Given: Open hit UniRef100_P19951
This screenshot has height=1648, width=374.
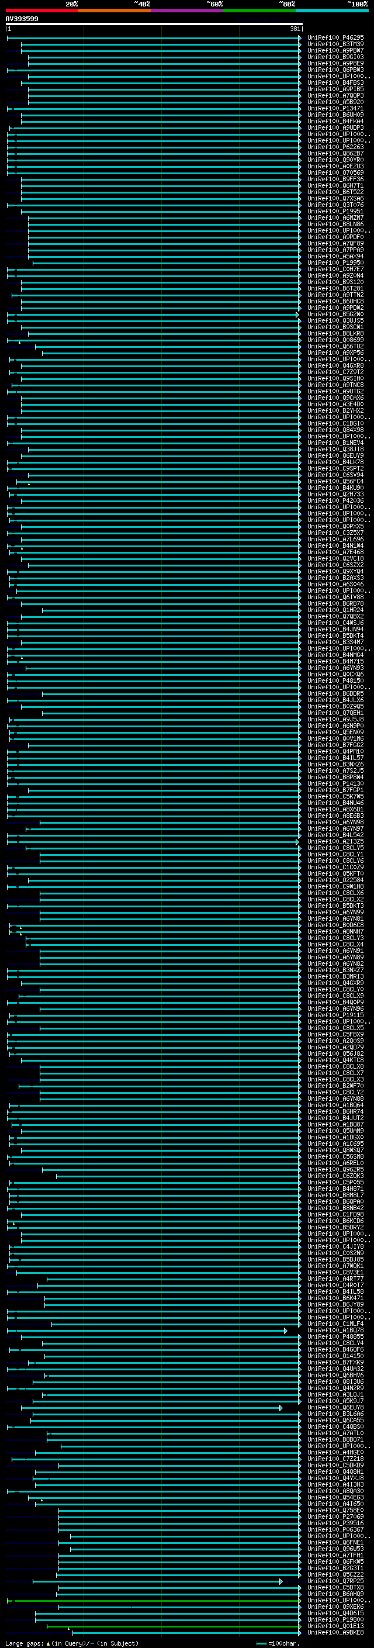Looking at the screenshot, I should 335,211.
